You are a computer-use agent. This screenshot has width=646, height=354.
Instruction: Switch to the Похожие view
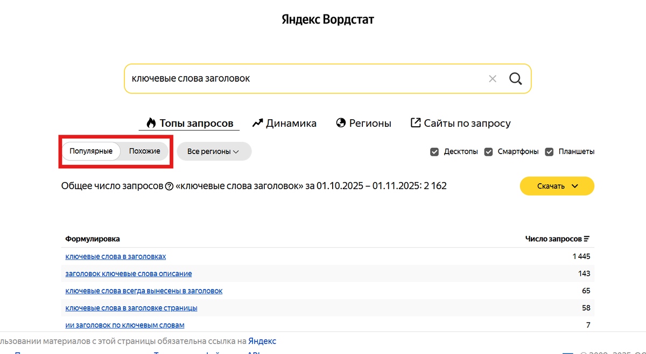pyautogui.click(x=145, y=151)
